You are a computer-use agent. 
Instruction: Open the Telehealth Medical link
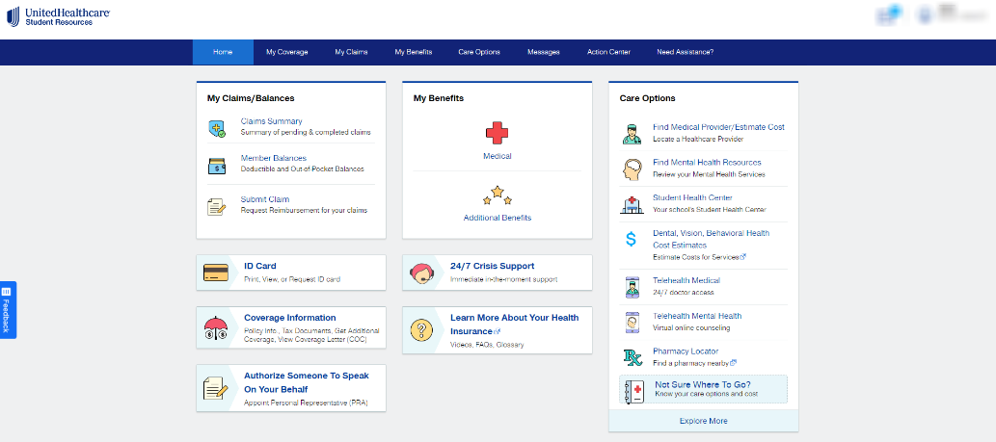coord(686,280)
